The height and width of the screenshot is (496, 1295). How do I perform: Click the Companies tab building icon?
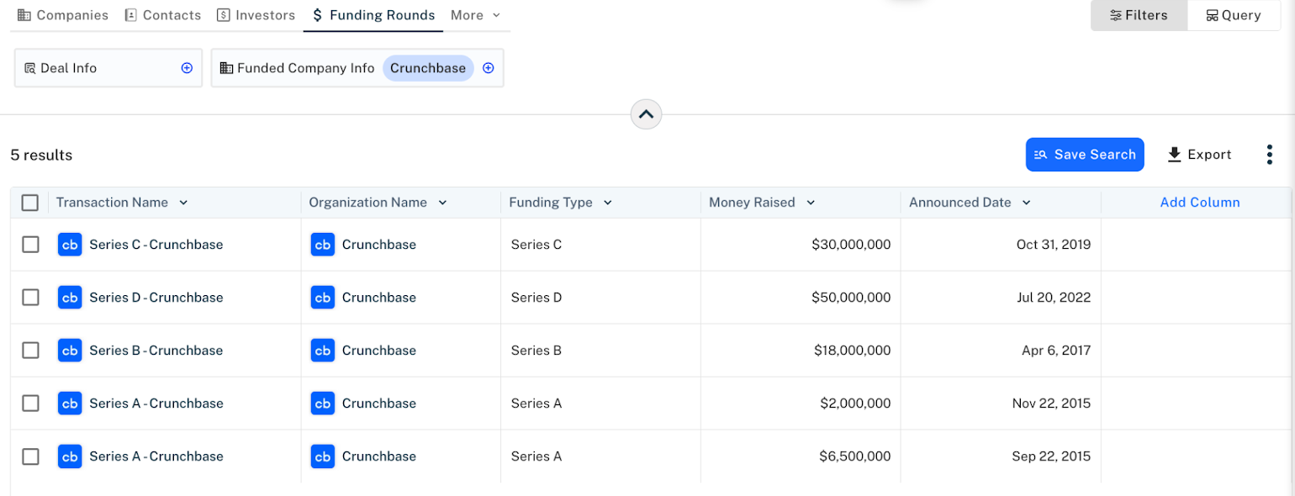(x=24, y=15)
